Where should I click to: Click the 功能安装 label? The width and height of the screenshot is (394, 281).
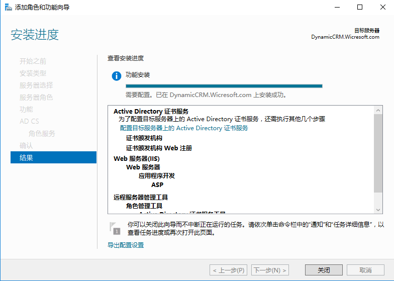point(138,75)
